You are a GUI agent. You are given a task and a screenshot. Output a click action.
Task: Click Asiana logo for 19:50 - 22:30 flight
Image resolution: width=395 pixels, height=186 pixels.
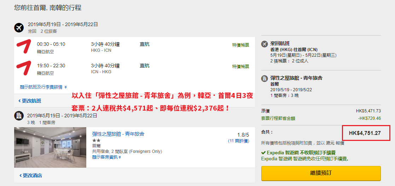pos(23,68)
